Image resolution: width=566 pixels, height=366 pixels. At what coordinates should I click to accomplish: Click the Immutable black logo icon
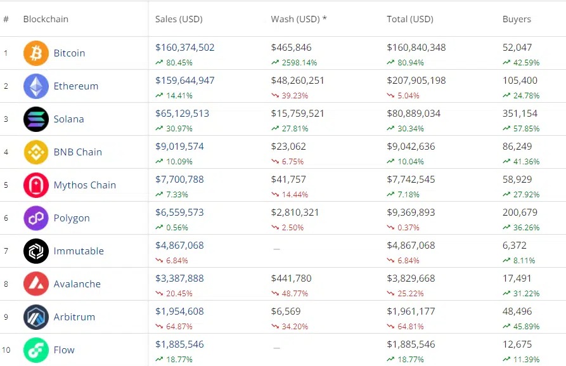[x=35, y=251]
